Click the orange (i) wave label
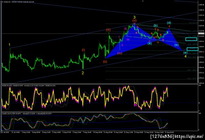 [x=83, y=50]
